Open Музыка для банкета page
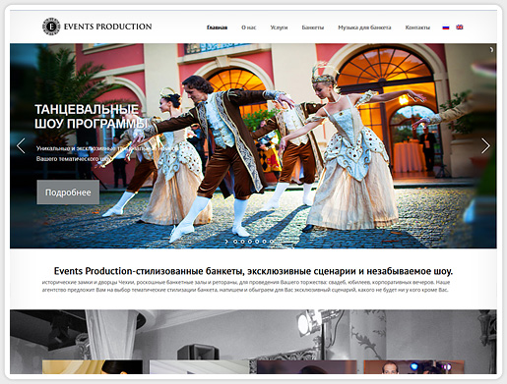 (x=364, y=27)
